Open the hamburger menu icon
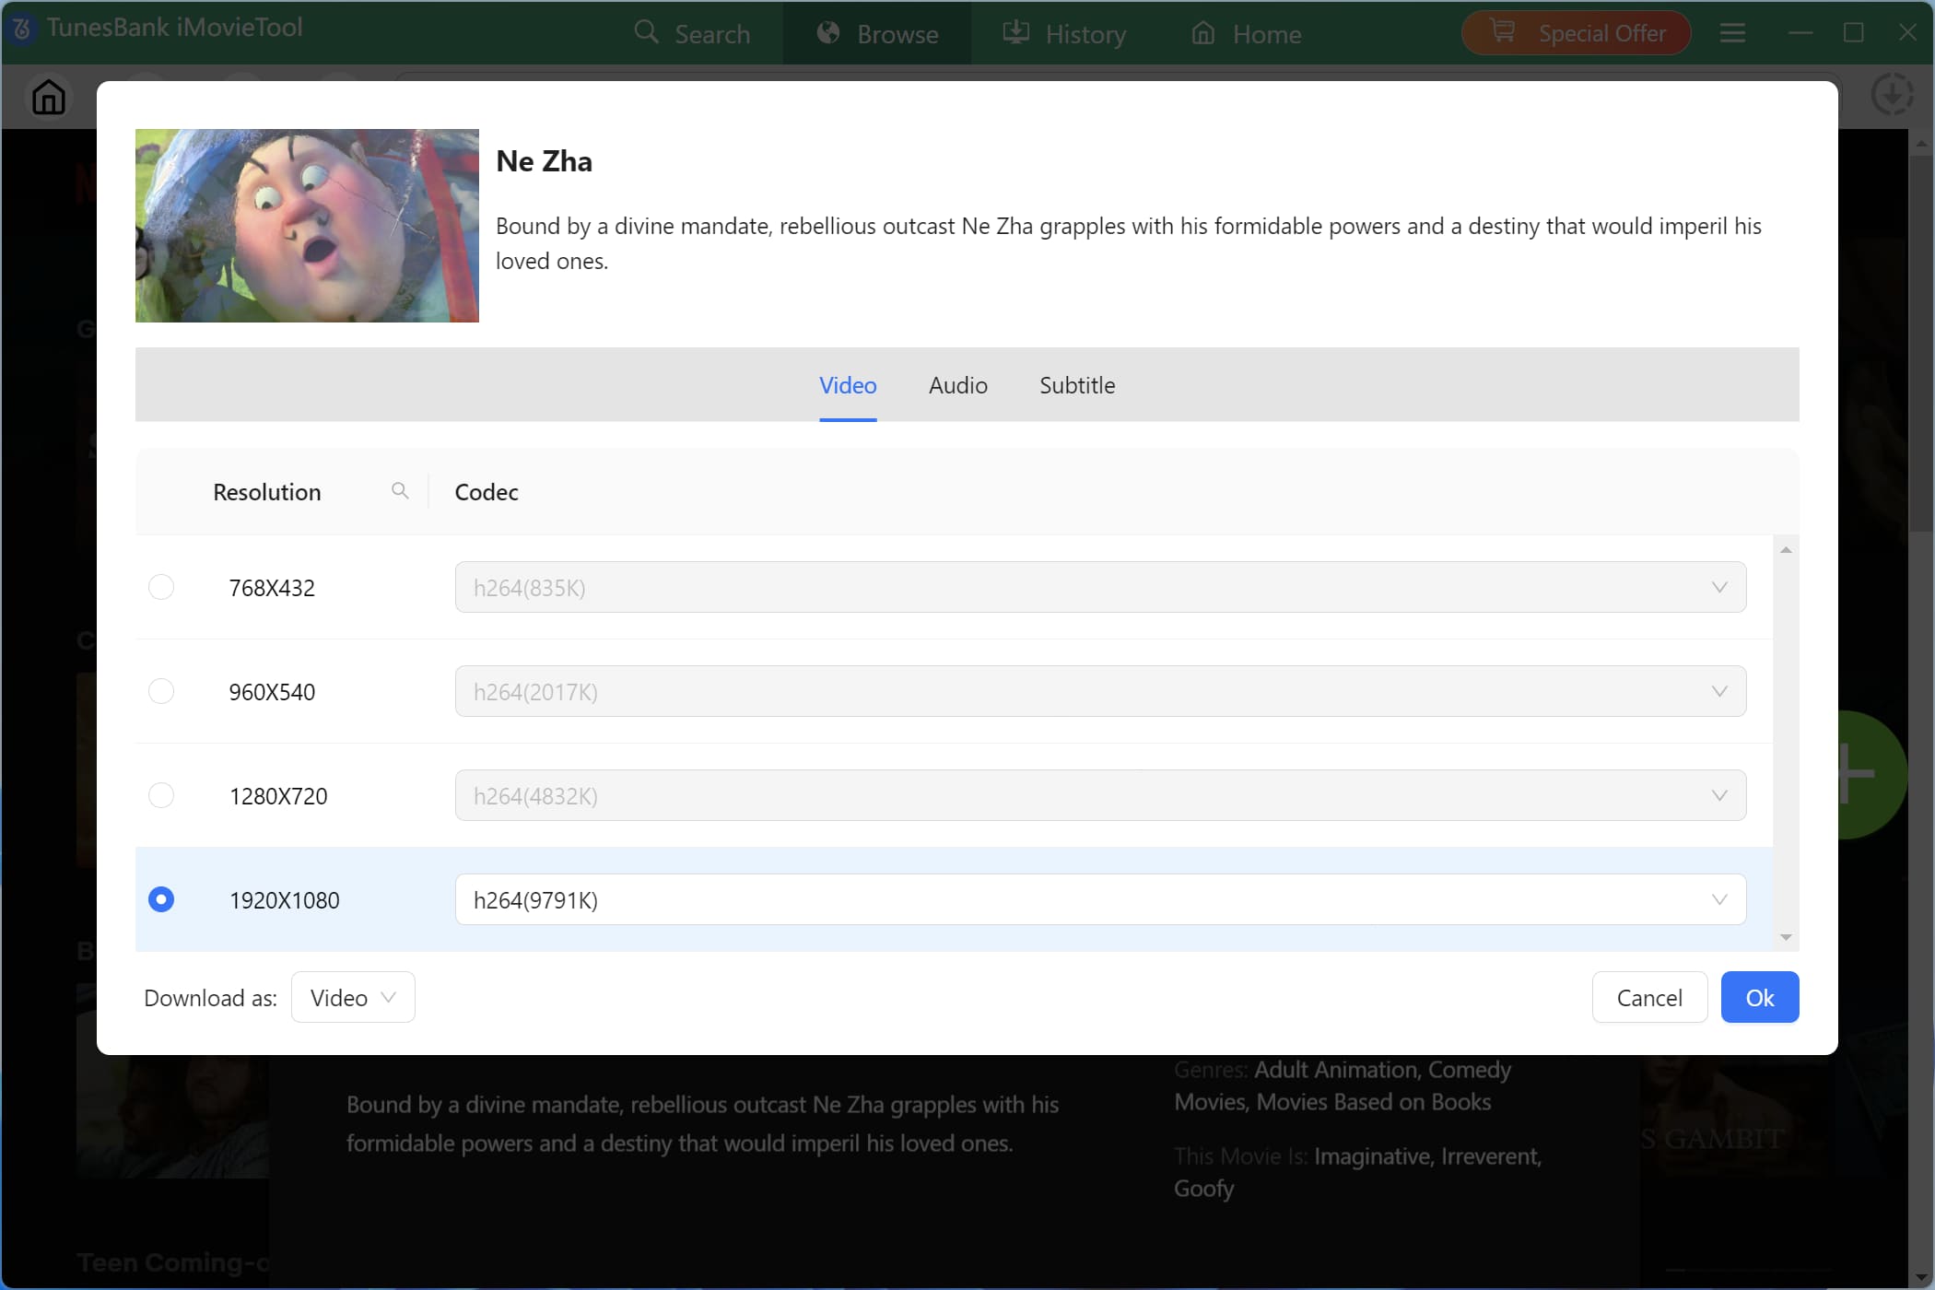 coord(1732,34)
